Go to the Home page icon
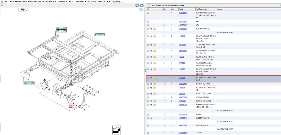The width and height of the screenshot is (281, 135). [x=2, y=1]
